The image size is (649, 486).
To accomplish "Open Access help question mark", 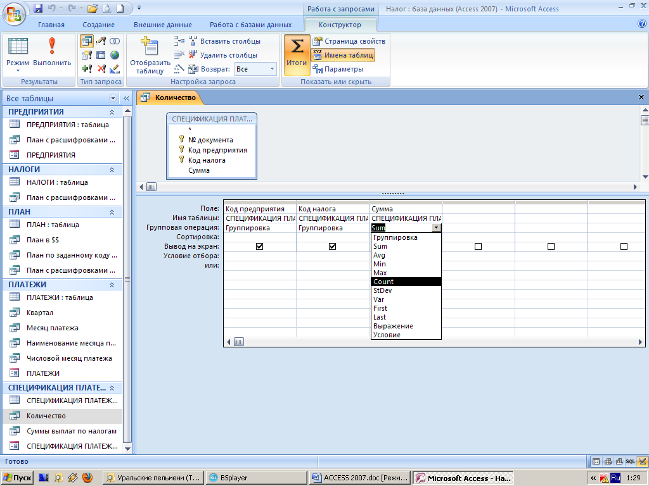I will [642, 24].
